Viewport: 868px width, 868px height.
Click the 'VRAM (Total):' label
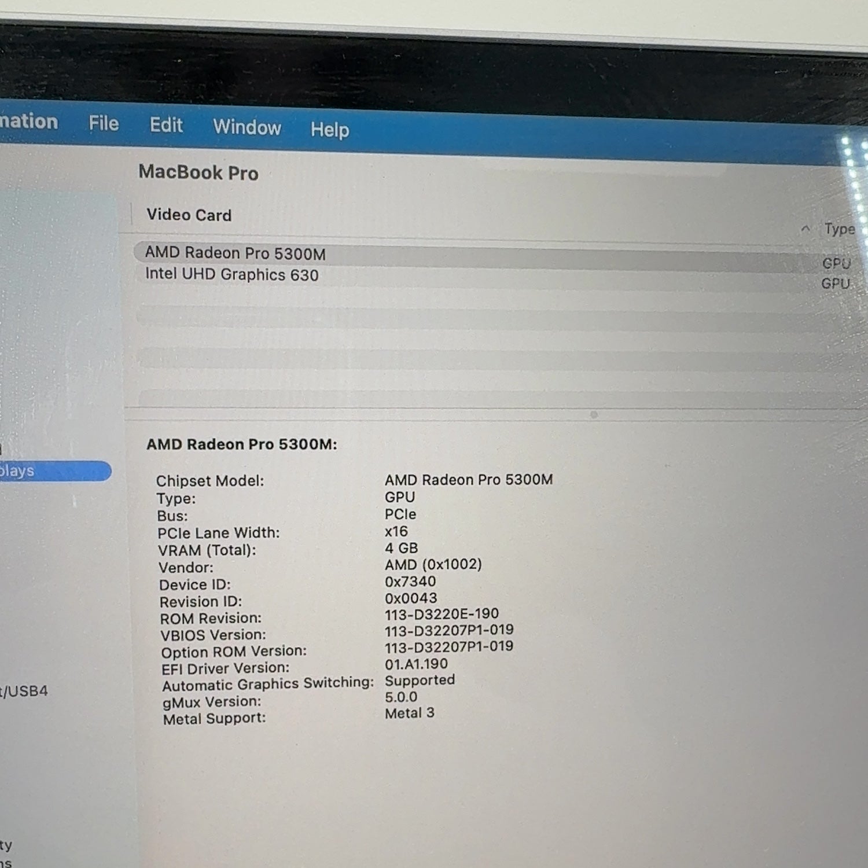tap(207, 550)
